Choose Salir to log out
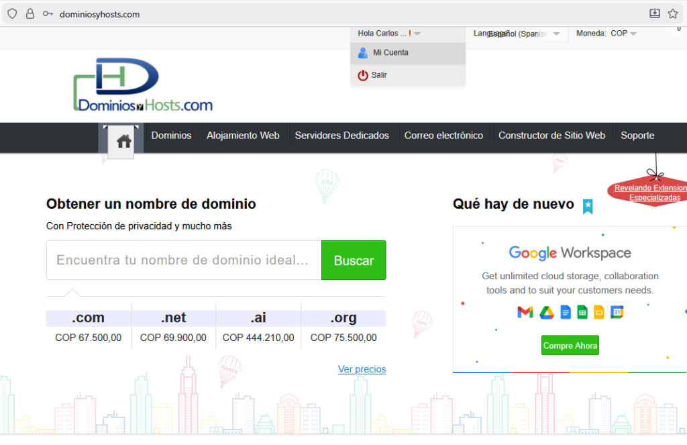This screenshot has width=687, height=445. [379, 75]
